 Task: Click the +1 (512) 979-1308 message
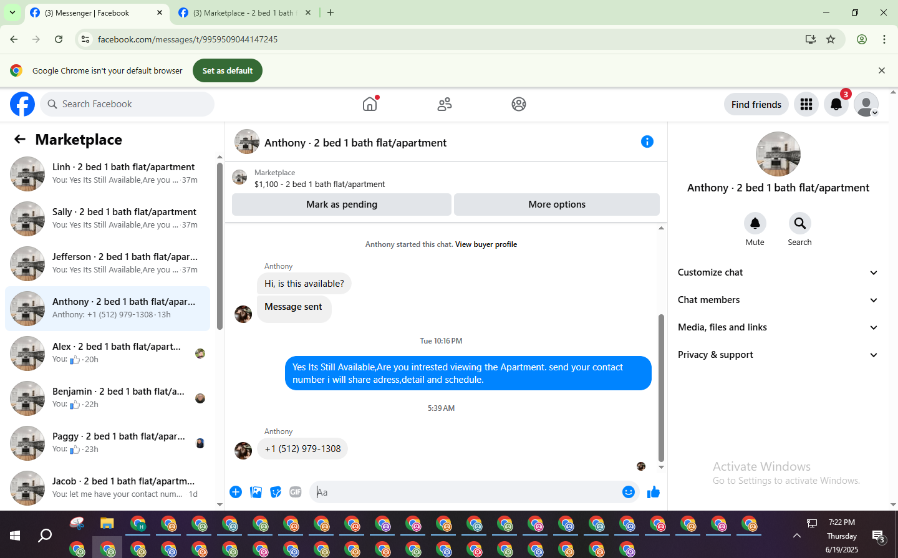point(302,449)
